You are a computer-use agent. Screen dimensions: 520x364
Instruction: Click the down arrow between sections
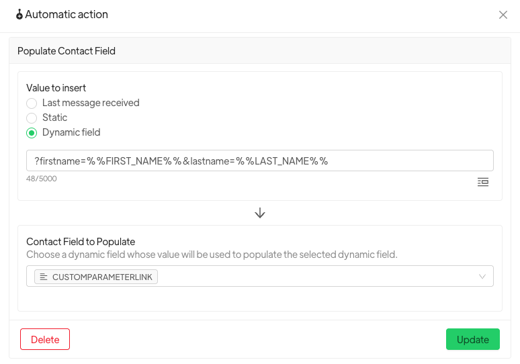pyautogui.click(x=260, y=213)
